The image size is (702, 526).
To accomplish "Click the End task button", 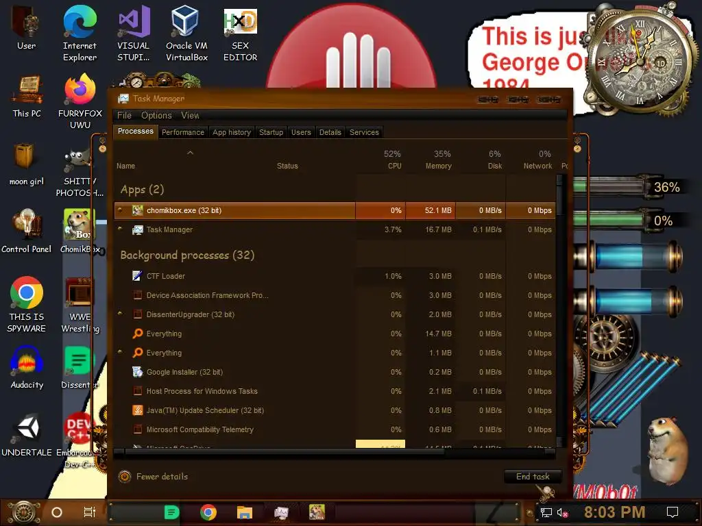I will [532, 477].
